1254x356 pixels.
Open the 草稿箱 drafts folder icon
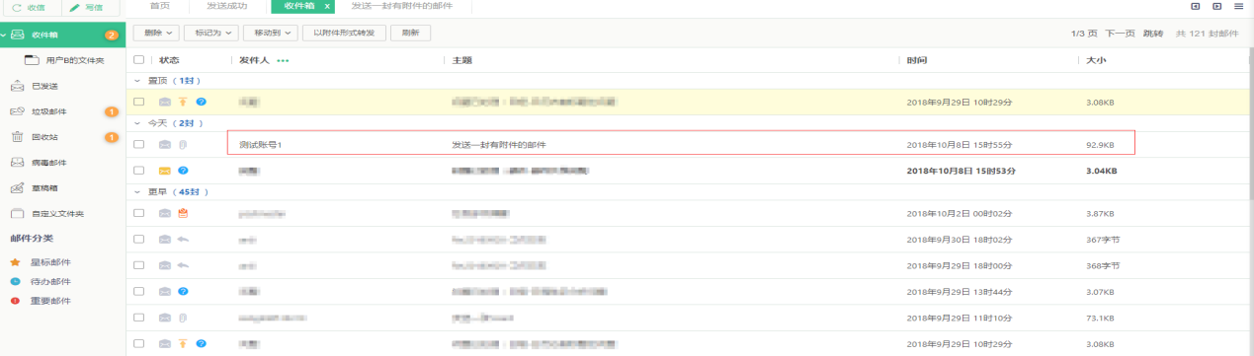[x=17, y=188]
